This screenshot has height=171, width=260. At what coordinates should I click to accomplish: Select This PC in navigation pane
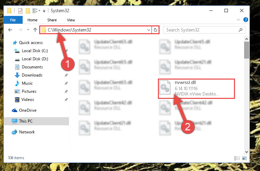click(x=36, y=121)
